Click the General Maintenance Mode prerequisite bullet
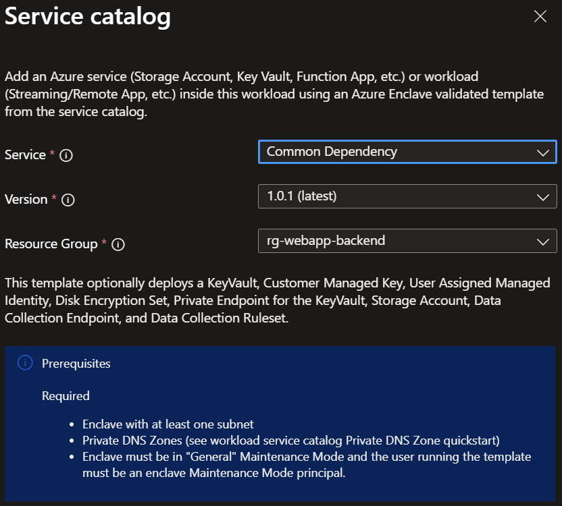The height and width of the screenshot is (506, 562). (307, 465)
